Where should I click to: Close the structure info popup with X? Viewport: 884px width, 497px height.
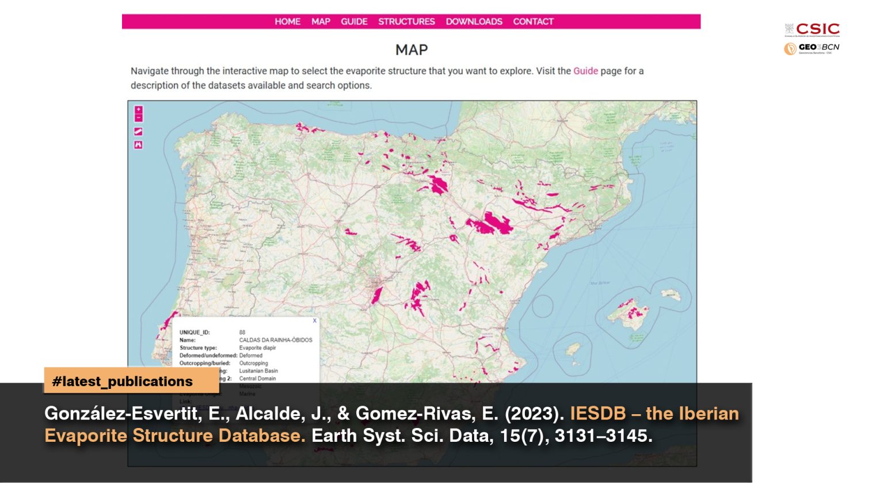(314, 321)
